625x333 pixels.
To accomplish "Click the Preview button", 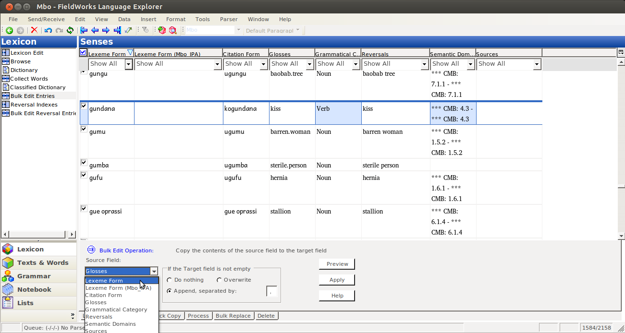I will tap(337, 264).
